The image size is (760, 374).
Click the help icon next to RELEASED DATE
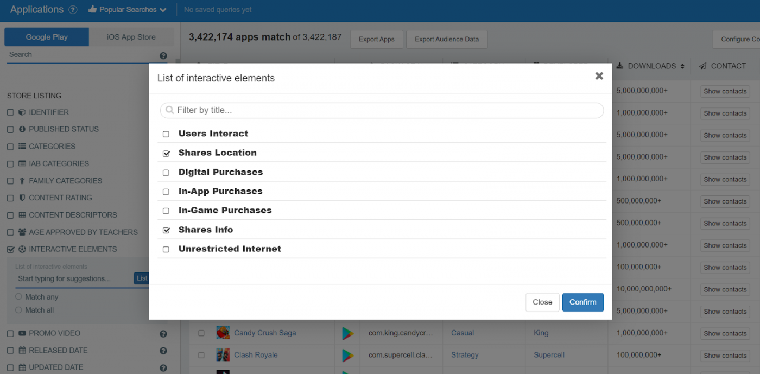pos(163,351)
